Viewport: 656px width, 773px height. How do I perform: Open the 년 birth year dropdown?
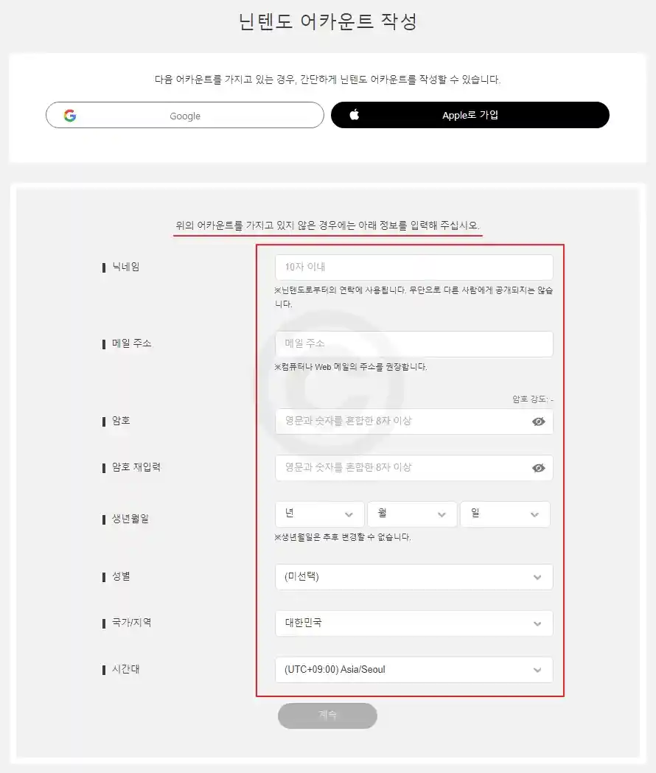point(320,514)
